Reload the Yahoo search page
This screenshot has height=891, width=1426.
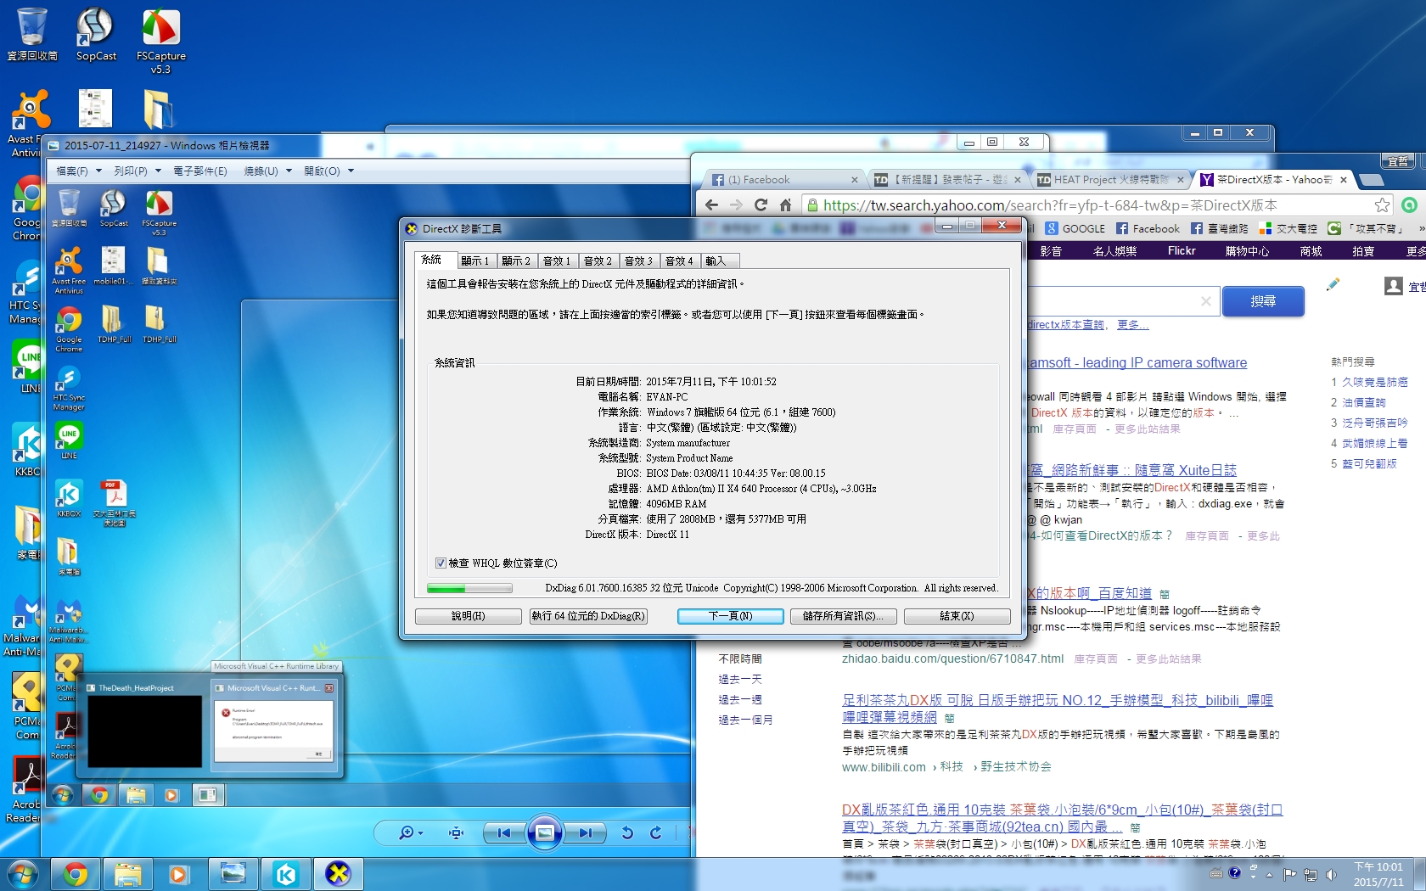[x=761, y=205]
